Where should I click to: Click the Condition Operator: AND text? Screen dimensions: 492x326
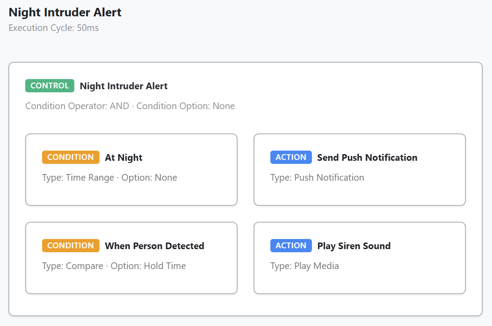click(77, 106)
